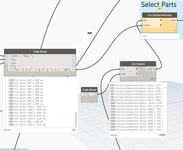183x150 pixels.
Task: Click output arrow for code line 2
Action: pyautogui.click(x=74, y=59)
